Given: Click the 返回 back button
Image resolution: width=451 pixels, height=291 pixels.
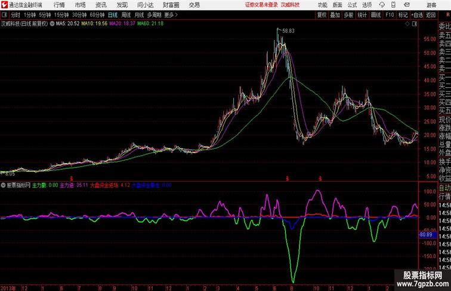Looking at the screenshot, I should (x=431, y=15).
